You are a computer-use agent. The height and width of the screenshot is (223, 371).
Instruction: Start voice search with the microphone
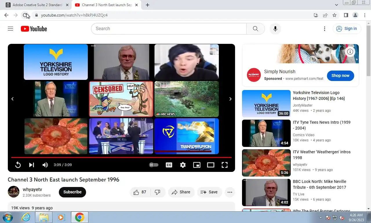coord(275,29)
